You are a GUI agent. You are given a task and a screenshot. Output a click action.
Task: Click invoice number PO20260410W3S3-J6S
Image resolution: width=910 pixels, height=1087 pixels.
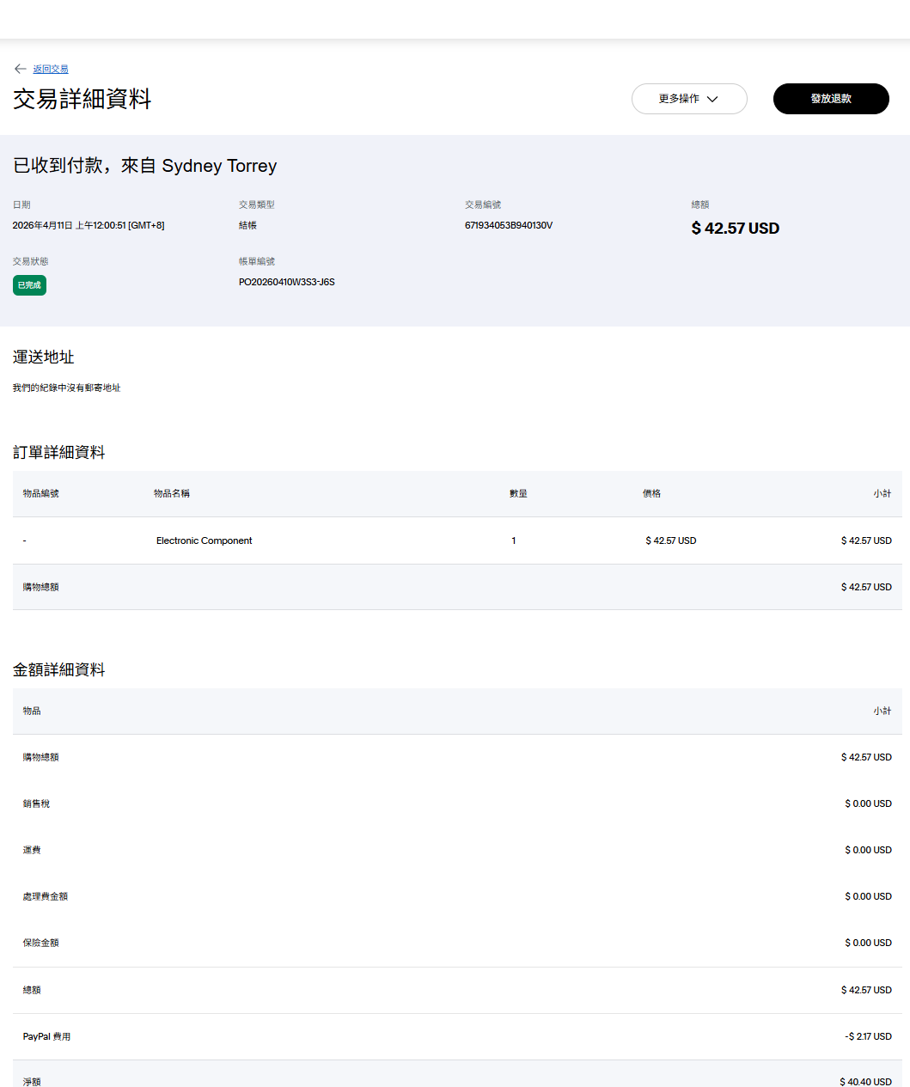(287, 282)
